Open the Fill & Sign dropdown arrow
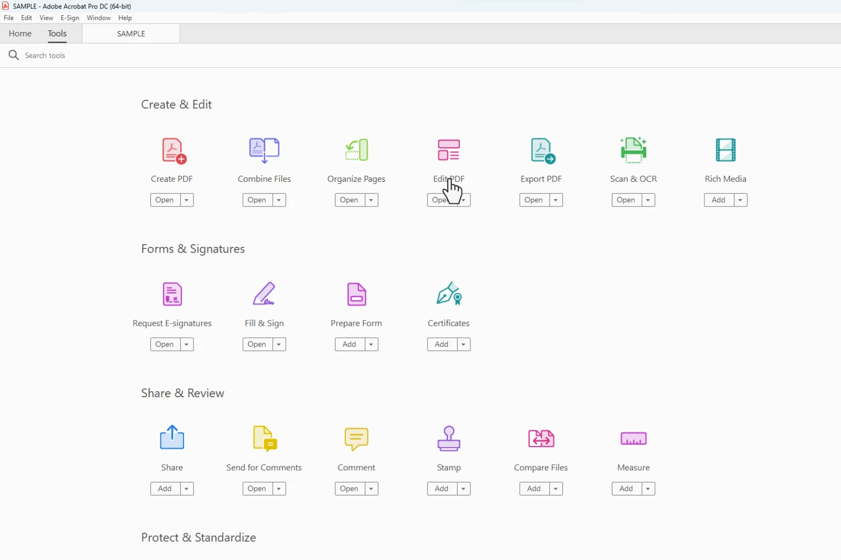The height and width of the screenshot is (560, 841). (280, 345)
